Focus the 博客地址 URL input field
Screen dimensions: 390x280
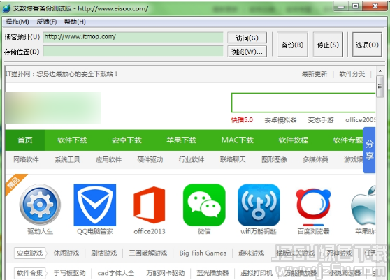point(133,37)
